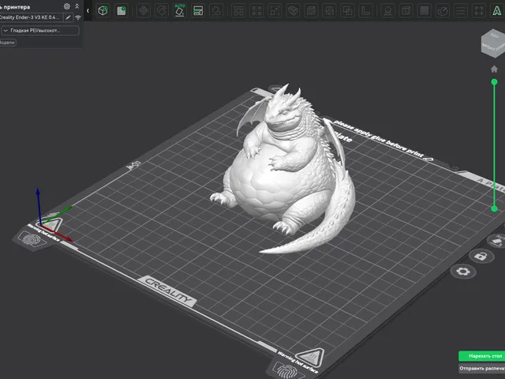Viewport: 505px width, 379px height.
Task: Click the printer settings gear icon
Action: point(67,6)
